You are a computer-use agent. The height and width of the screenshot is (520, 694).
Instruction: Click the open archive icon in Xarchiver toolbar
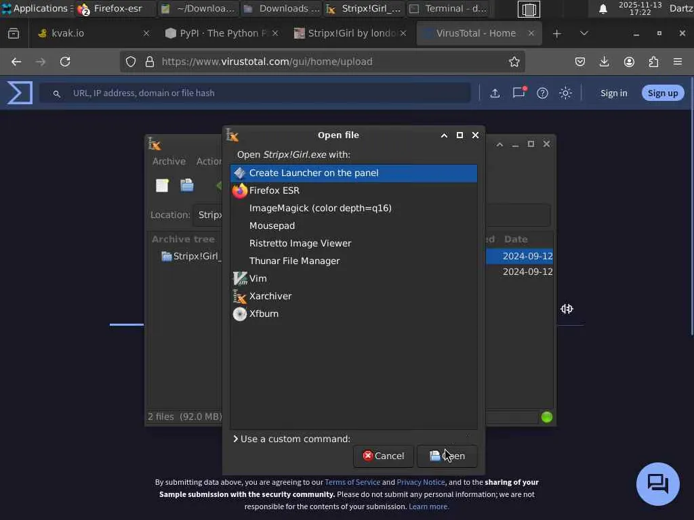click(x=187, y=186)
